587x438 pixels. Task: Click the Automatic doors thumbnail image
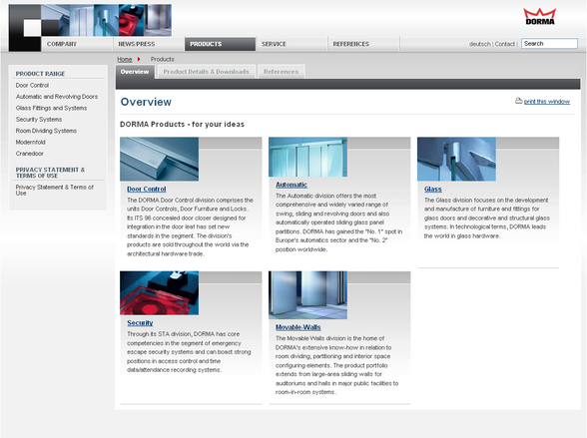tap(307, 157)
